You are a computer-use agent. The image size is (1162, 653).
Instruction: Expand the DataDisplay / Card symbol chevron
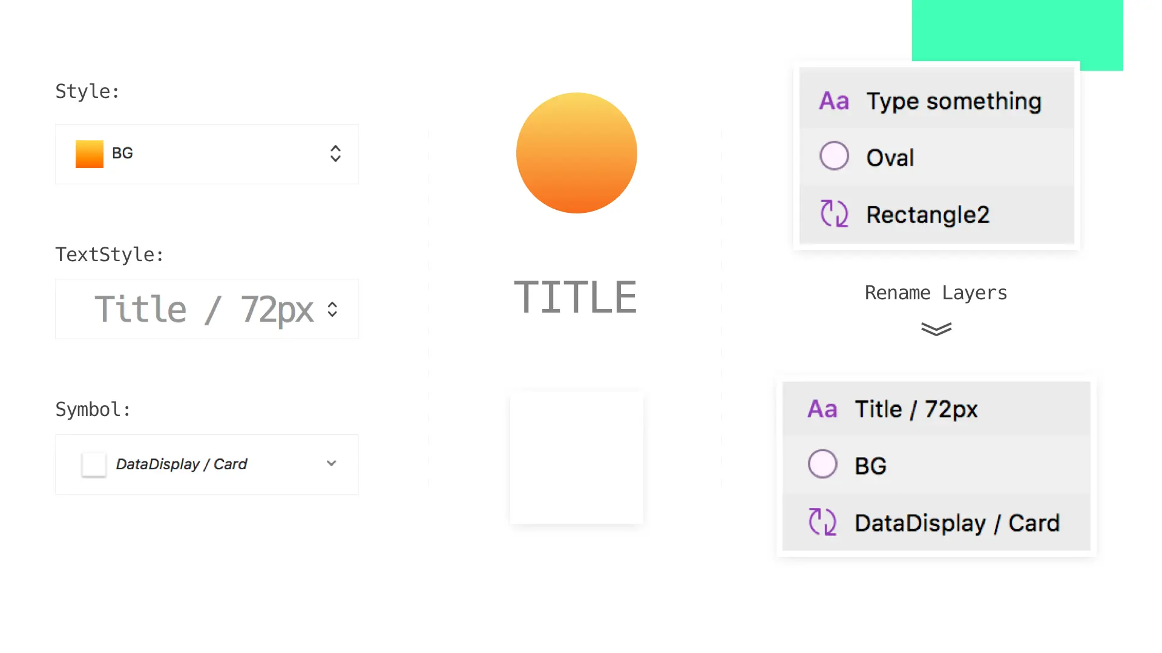pos(331,464)
